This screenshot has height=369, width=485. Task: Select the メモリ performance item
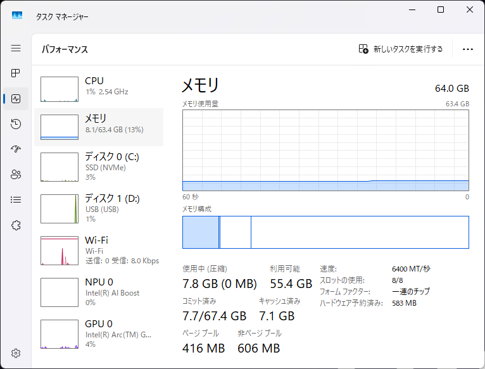pyautogui.click(x=99, y=127)
